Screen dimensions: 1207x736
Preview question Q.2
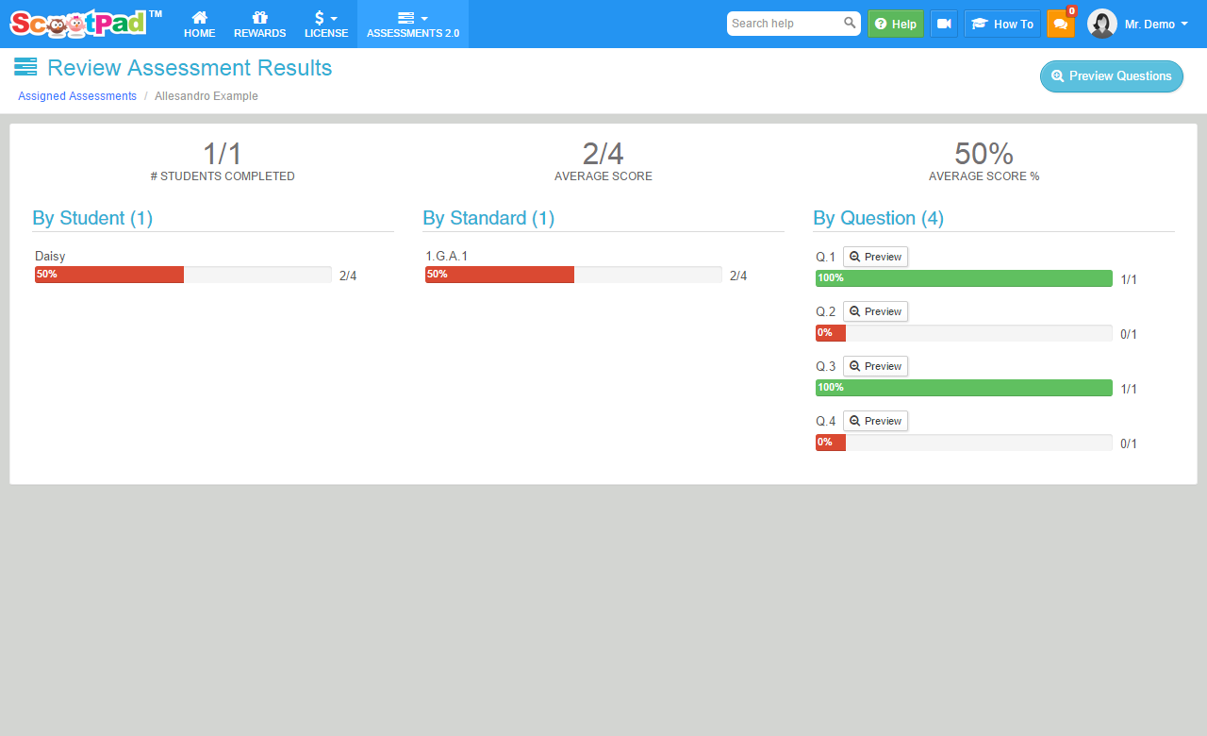875,311
